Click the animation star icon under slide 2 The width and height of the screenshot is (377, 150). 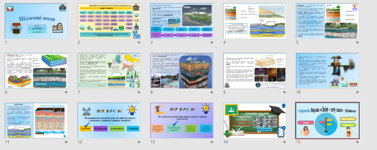(139, 42)
